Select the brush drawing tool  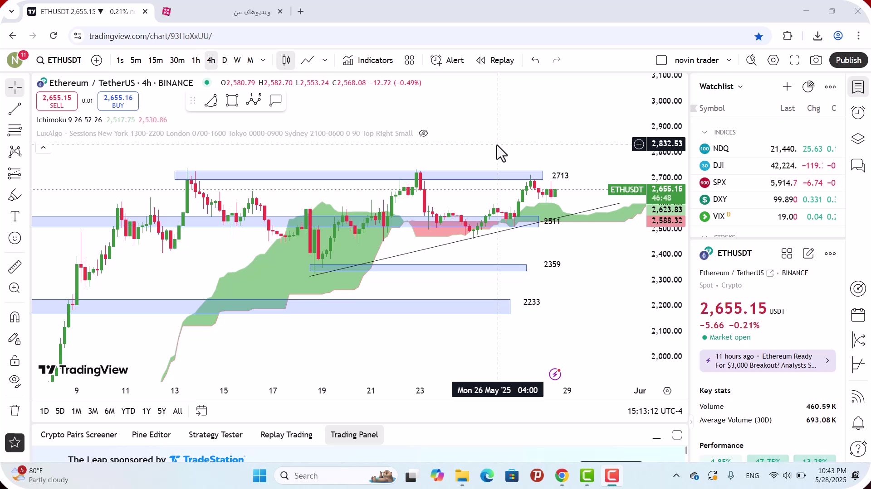pos(15,195)
